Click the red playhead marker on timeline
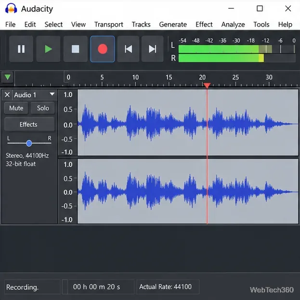 pyautogui.click(x=207, y=85)
